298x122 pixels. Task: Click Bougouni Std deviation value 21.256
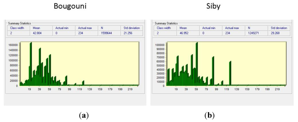coord(127,33)
